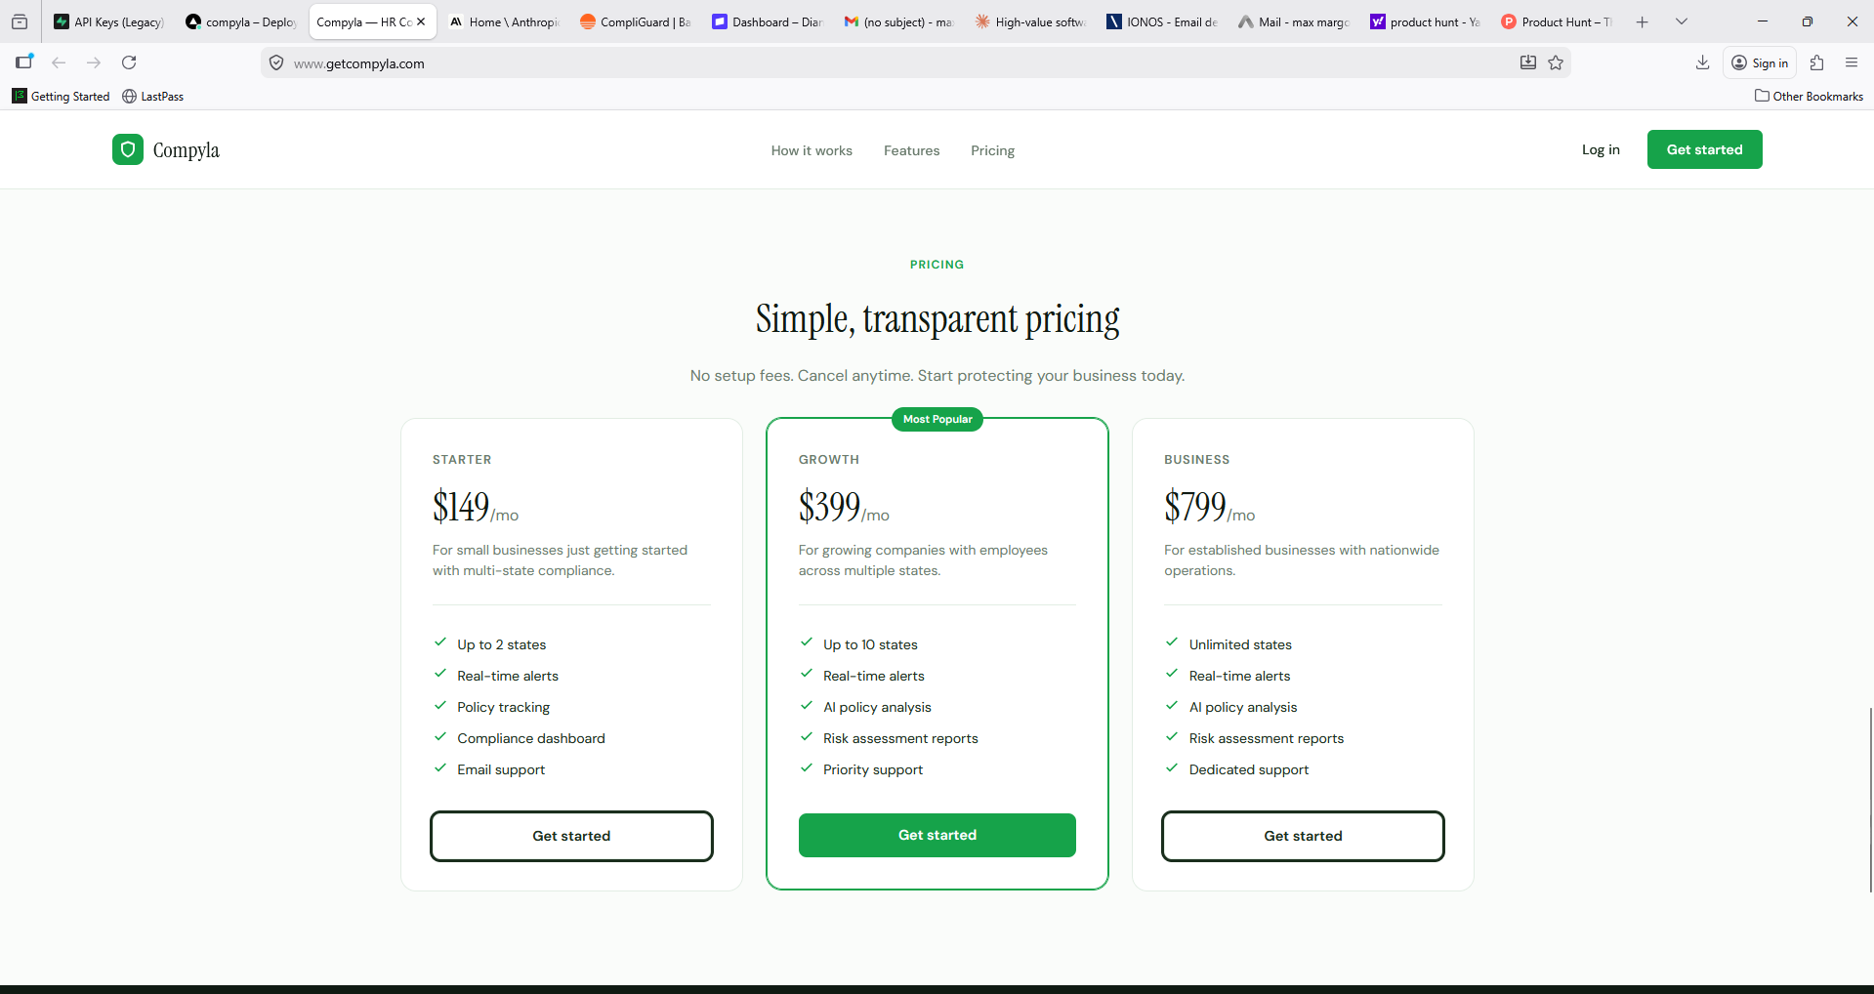
Task: Open the Other Bookmarks folder
Action: tap(1809, 96)
